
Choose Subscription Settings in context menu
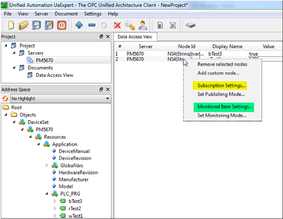(x=221, y=86)
